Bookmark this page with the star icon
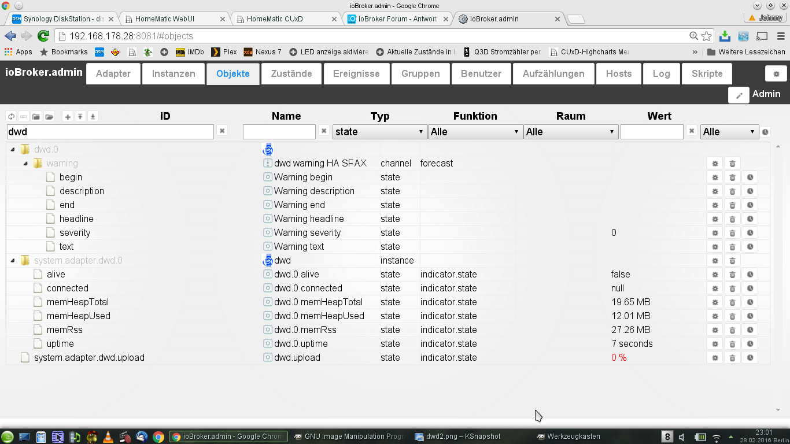The height and width of the screenshot is (444, 790). click(707, 36)
